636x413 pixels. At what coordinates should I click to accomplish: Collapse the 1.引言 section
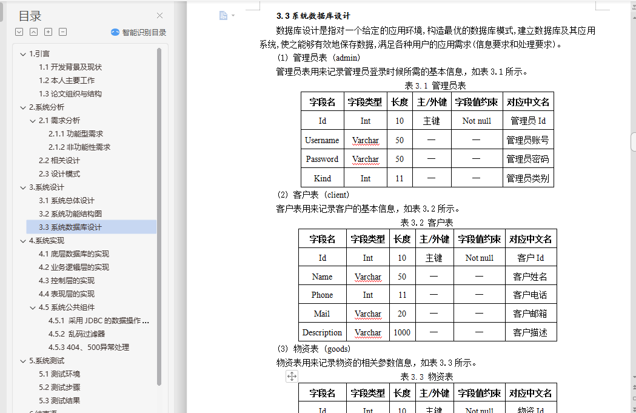pyautogui.click(x=23, y=54)
